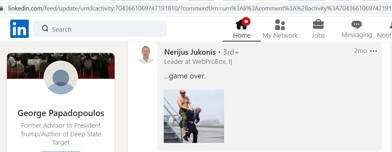Click George Papadopoulos placeholder avatar

61,77
